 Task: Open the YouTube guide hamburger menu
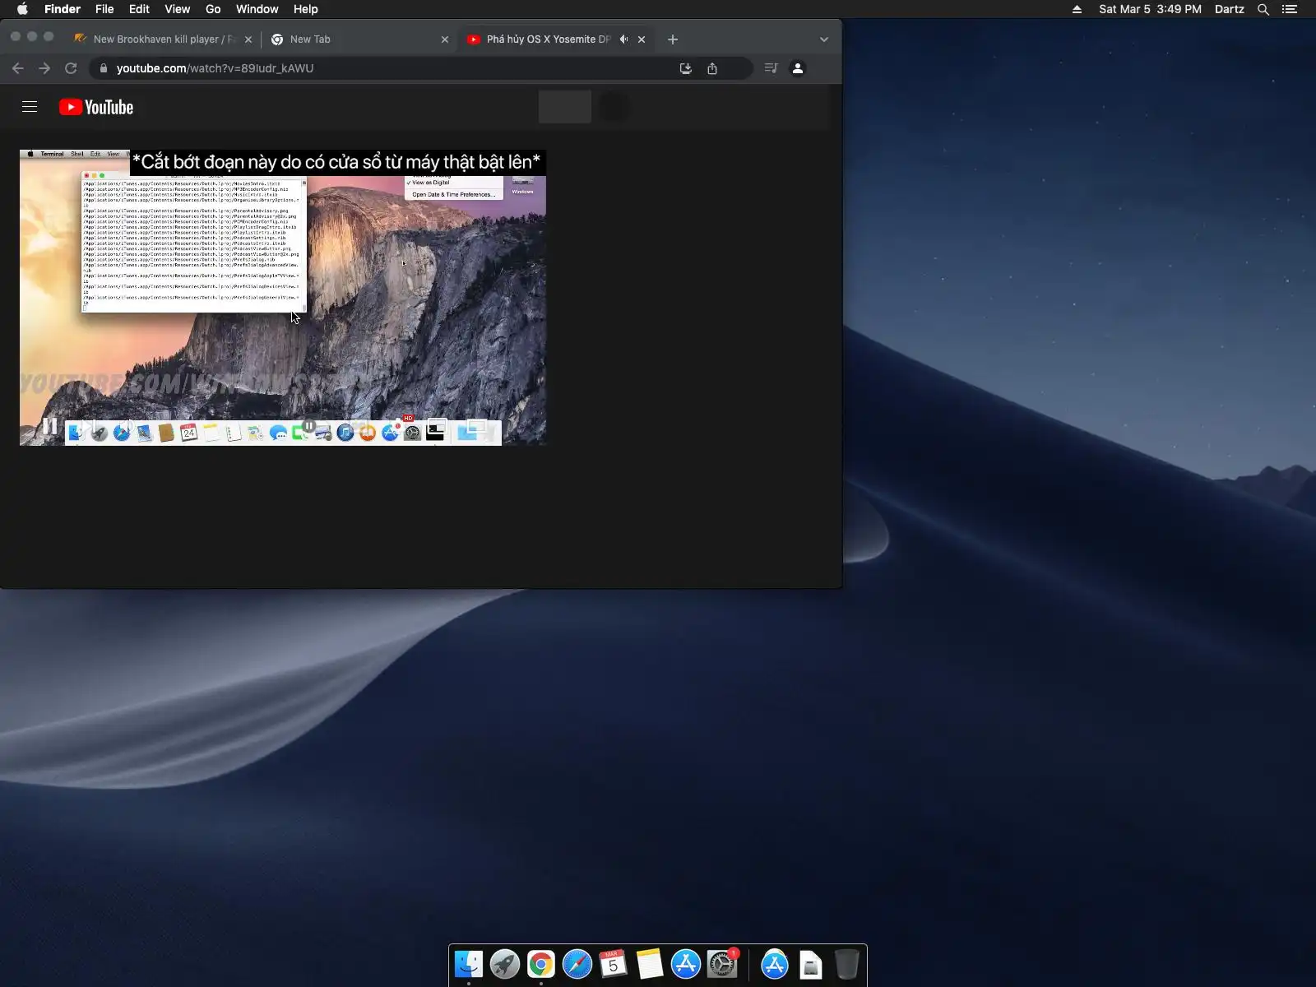(30, 107)
